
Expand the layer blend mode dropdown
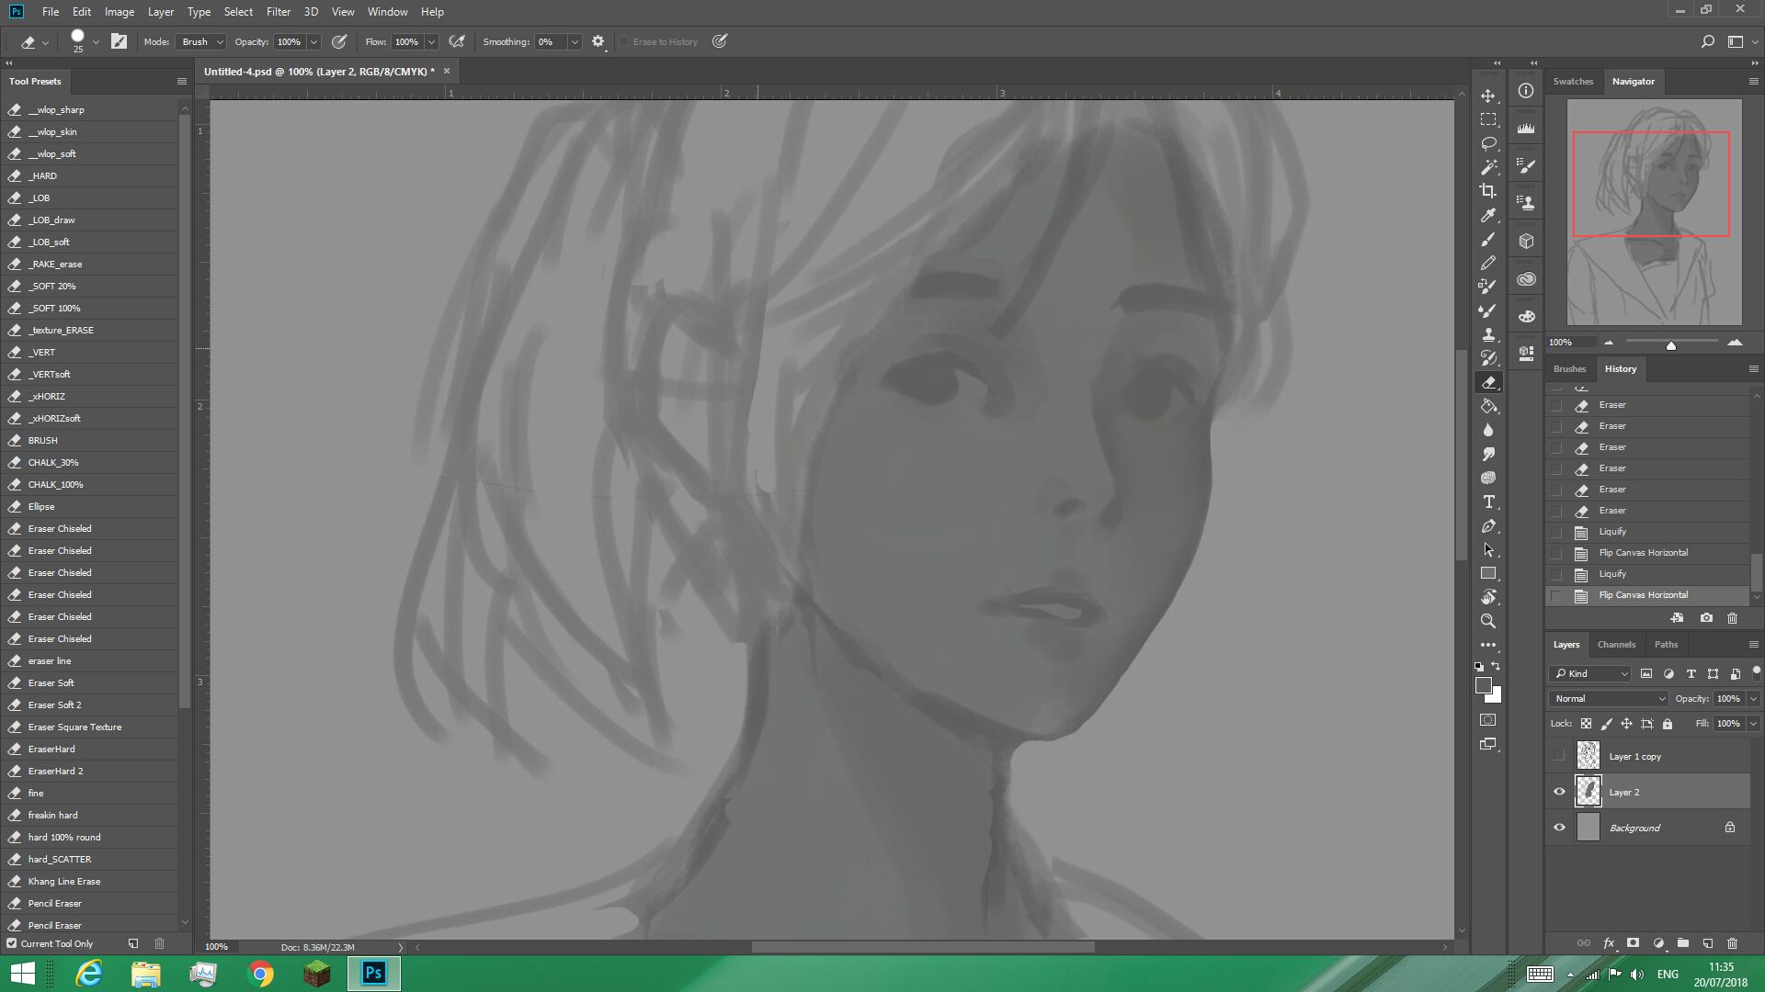[x=1609, y=698]
